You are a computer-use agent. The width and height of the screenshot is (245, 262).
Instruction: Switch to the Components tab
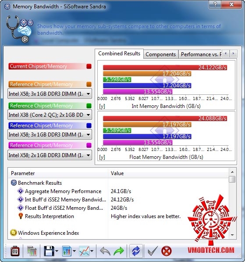(160, 54)
